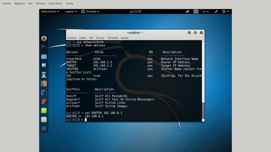The width and height of the screenshot is (271, 152).
Task: Open the gray drive icon in dock
Action: coord(44,119)
